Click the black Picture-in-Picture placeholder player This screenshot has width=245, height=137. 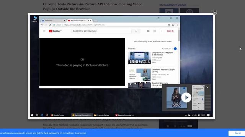82,62
